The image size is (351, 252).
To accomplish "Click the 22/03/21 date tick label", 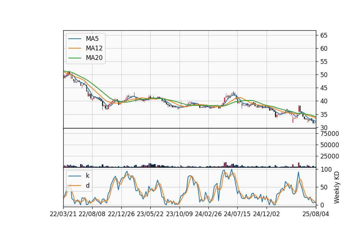I will click(x=63, y=214).
